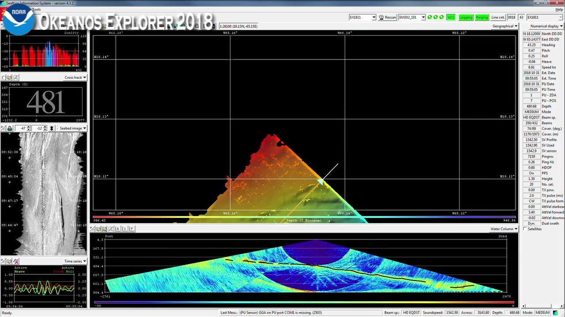Click the -47 seabed image value field
The image size is (565, 317).
(x=21, y=128)
